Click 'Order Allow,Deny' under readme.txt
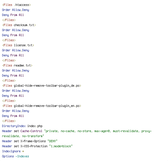This screenshot has width=168, height=161. pyautogui.click(x=15, y=70)
